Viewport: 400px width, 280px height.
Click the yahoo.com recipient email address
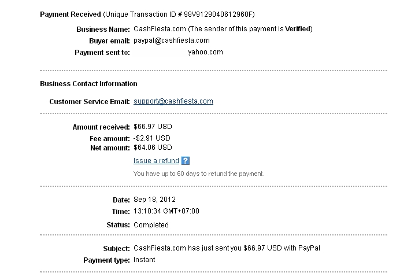pos(205,52)
